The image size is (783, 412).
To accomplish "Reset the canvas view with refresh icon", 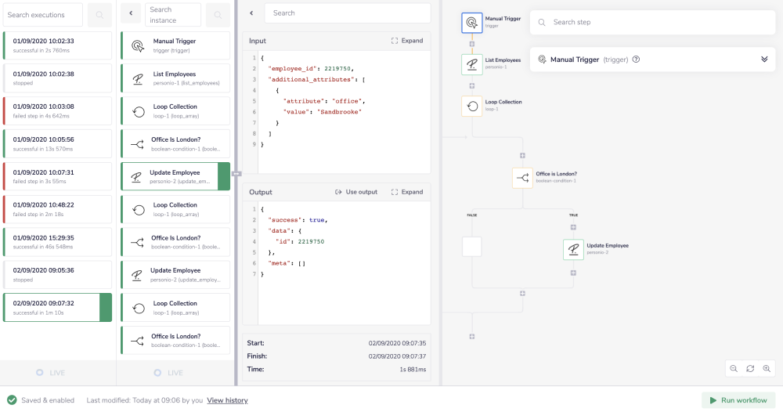I will [x=750, y=368].
